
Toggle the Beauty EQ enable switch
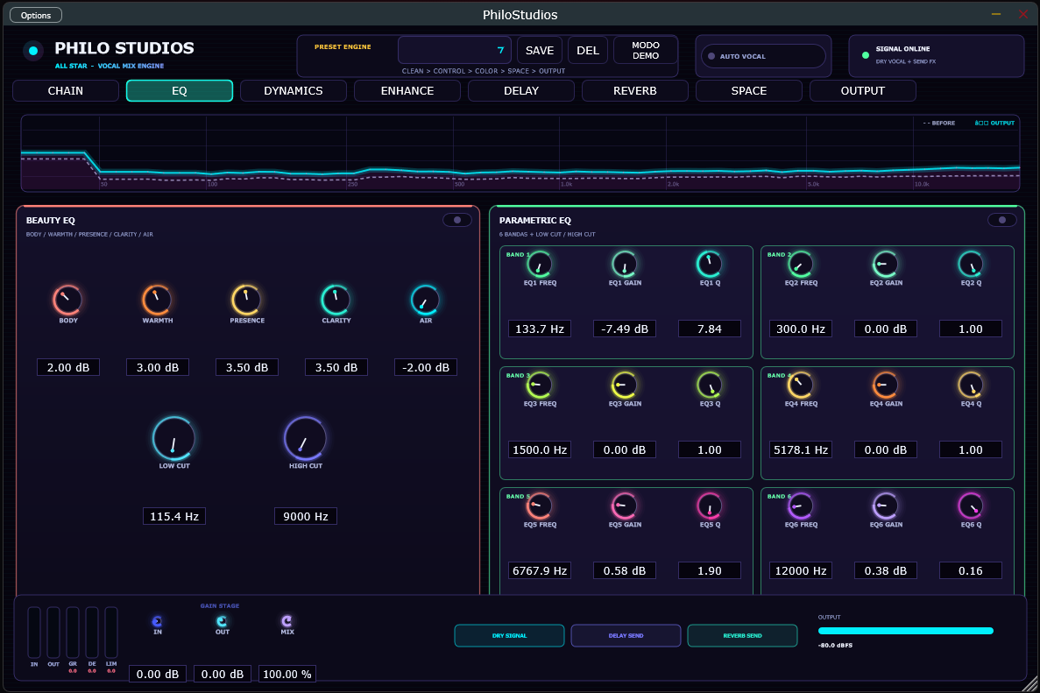[457, 220]
